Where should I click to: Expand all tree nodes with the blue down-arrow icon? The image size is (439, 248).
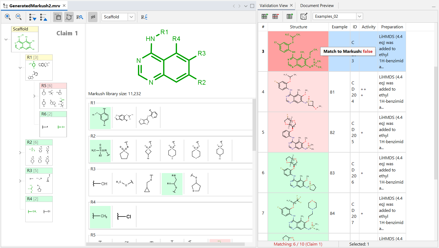[33, 17]
